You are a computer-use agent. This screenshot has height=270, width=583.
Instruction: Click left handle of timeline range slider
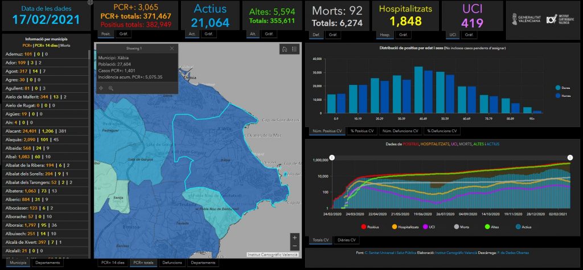tap(332, 158)
